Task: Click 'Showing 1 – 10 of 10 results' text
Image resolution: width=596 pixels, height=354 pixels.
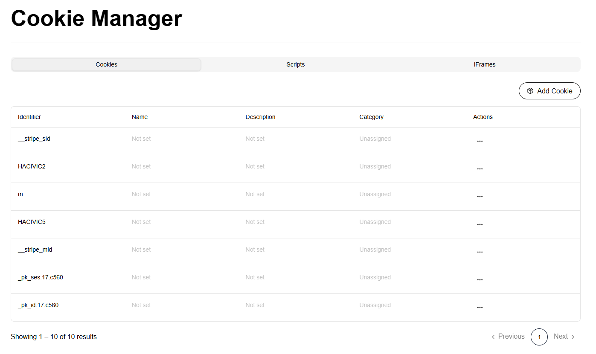Action: [x=54, y=337]
